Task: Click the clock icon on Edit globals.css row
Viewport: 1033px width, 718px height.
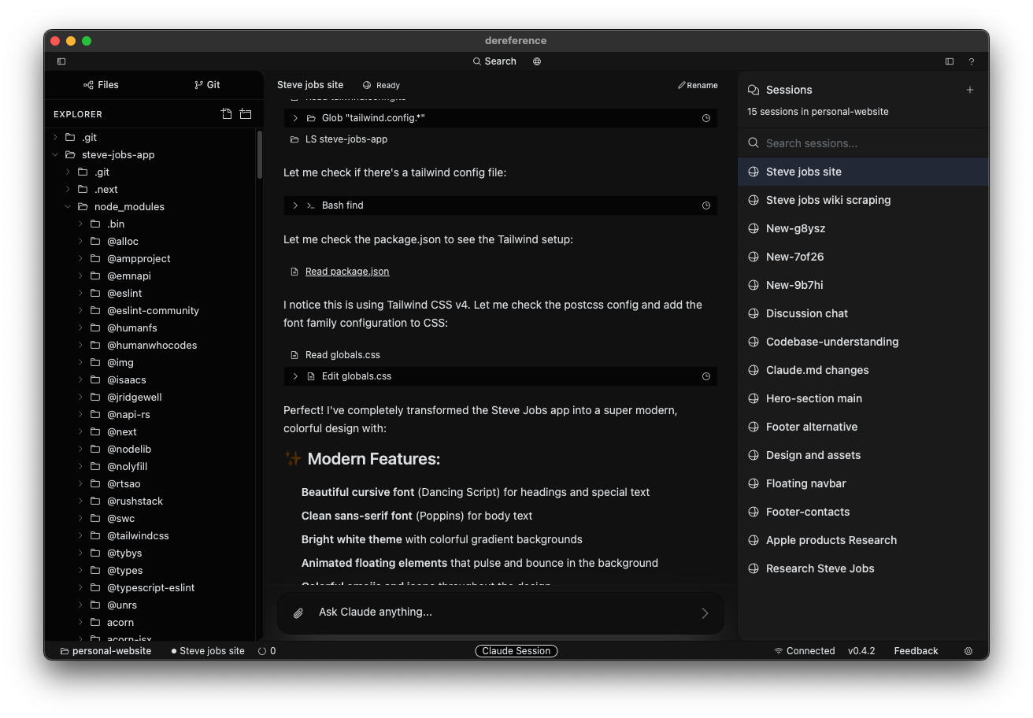Action: pyautogui.click(x=706, y=376)
